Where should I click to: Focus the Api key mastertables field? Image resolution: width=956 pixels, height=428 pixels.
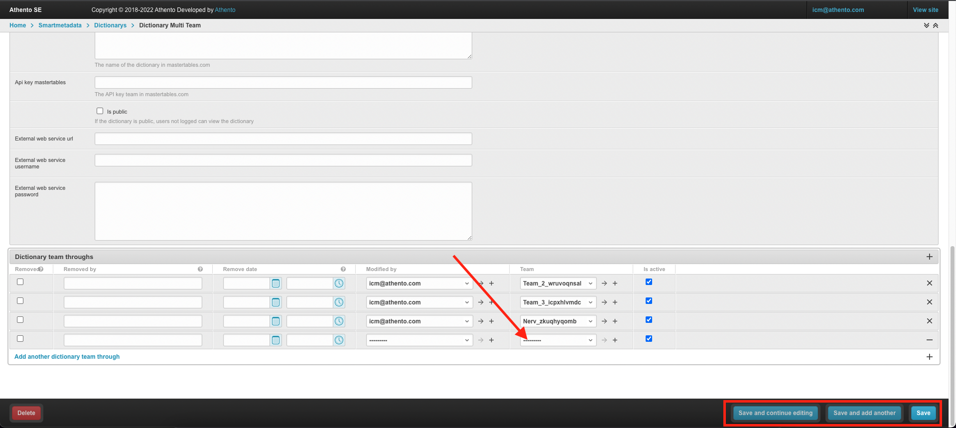click(283, 83)
